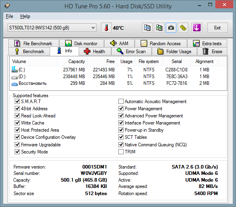Toggle Security Mode checkbox
This screenshot has width=236, height=207.
(x=17, y=152)
